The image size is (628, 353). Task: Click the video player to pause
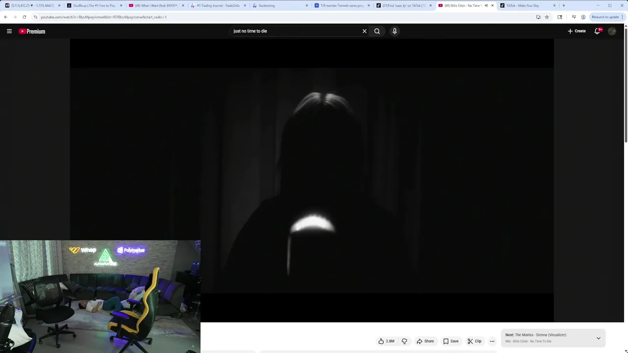[312, 180]
